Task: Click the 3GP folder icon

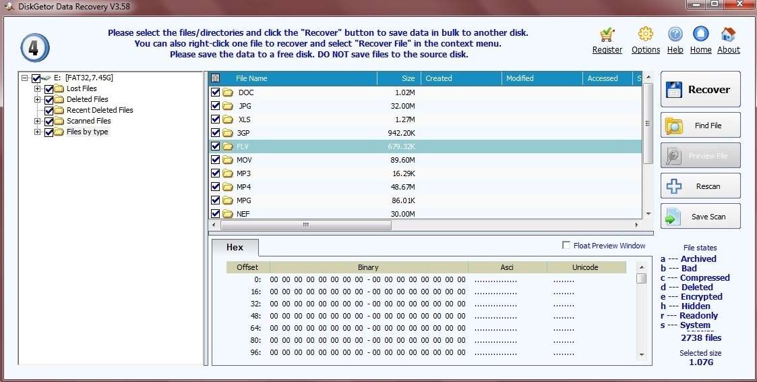Action: coord(228,133)
